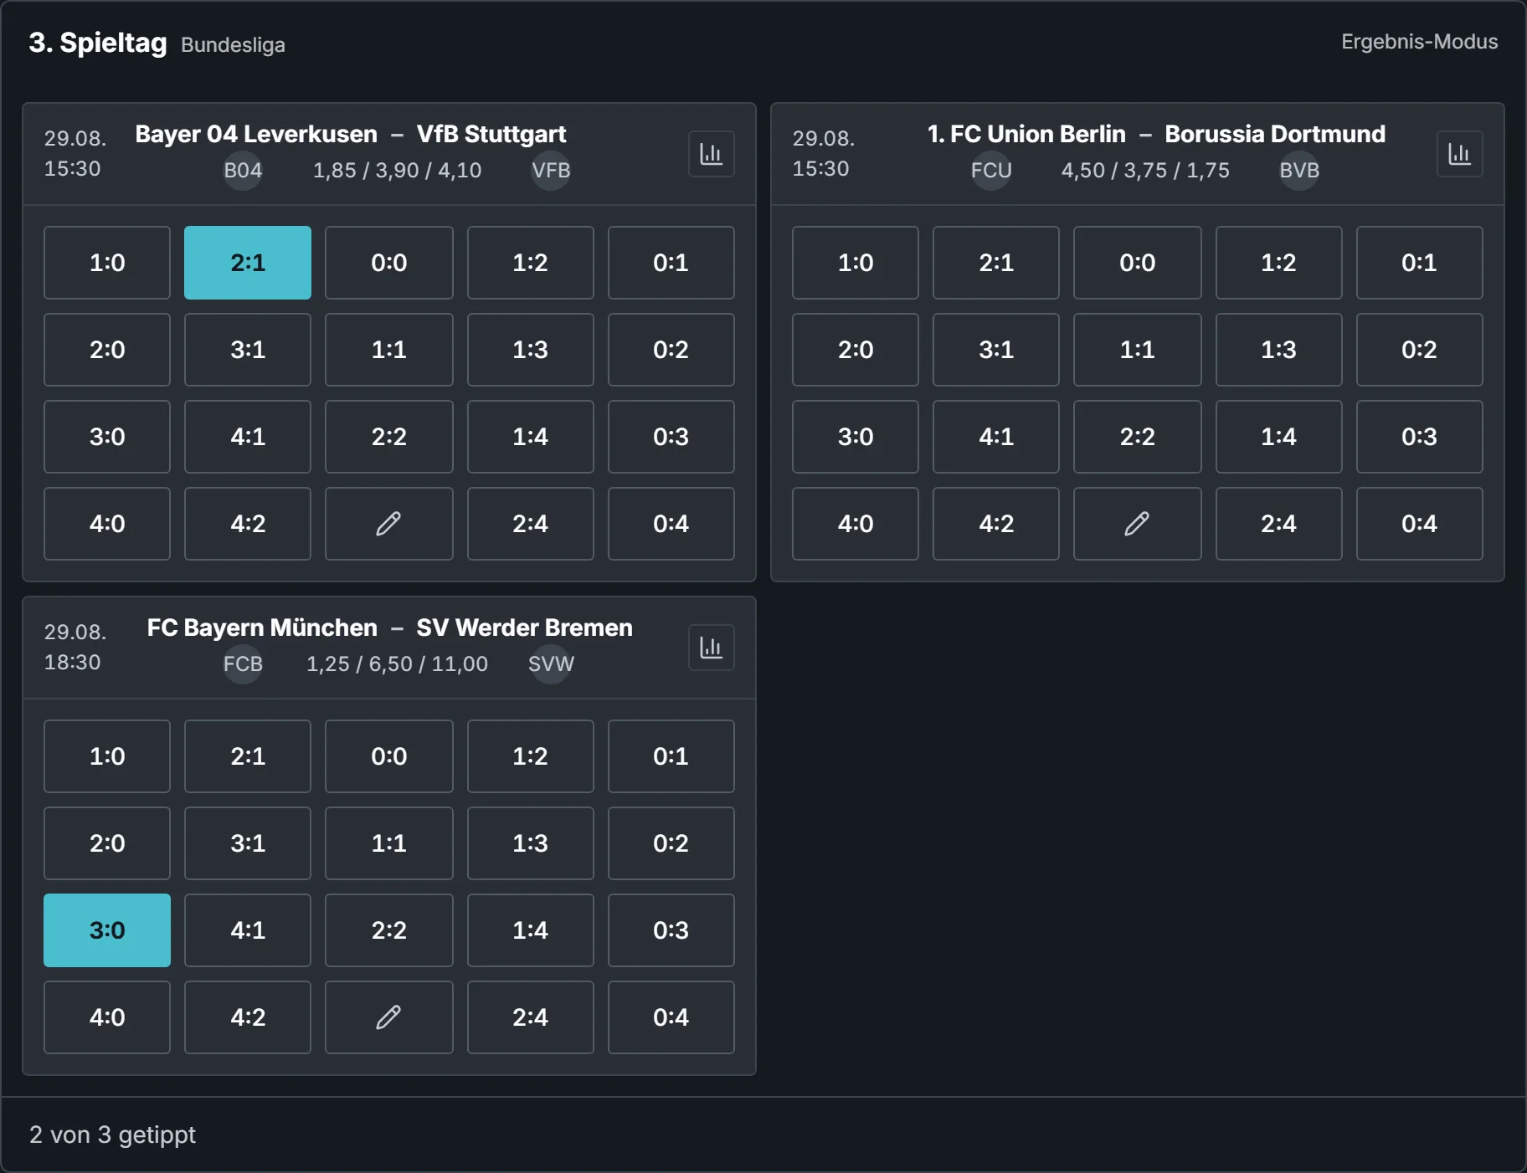Click the 3. Spieltag heading
This screenshot has width=1527, height=1173.
(98, 43)
